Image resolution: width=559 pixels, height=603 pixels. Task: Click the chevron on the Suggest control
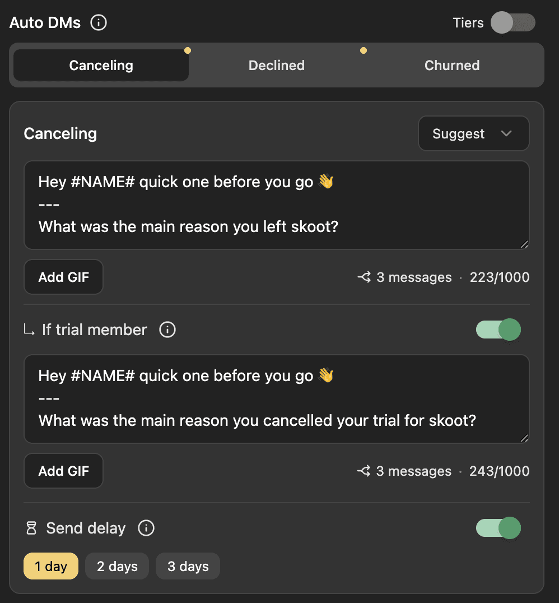tap(507, 133)
